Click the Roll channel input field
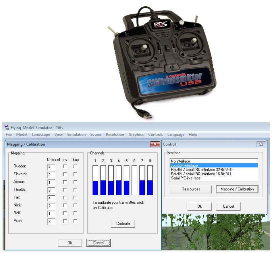 [51, 214]
